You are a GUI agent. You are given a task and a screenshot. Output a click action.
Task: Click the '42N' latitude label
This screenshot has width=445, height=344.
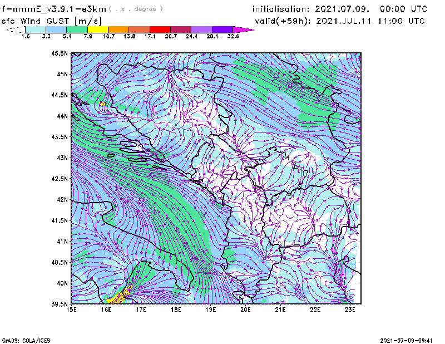62,199
